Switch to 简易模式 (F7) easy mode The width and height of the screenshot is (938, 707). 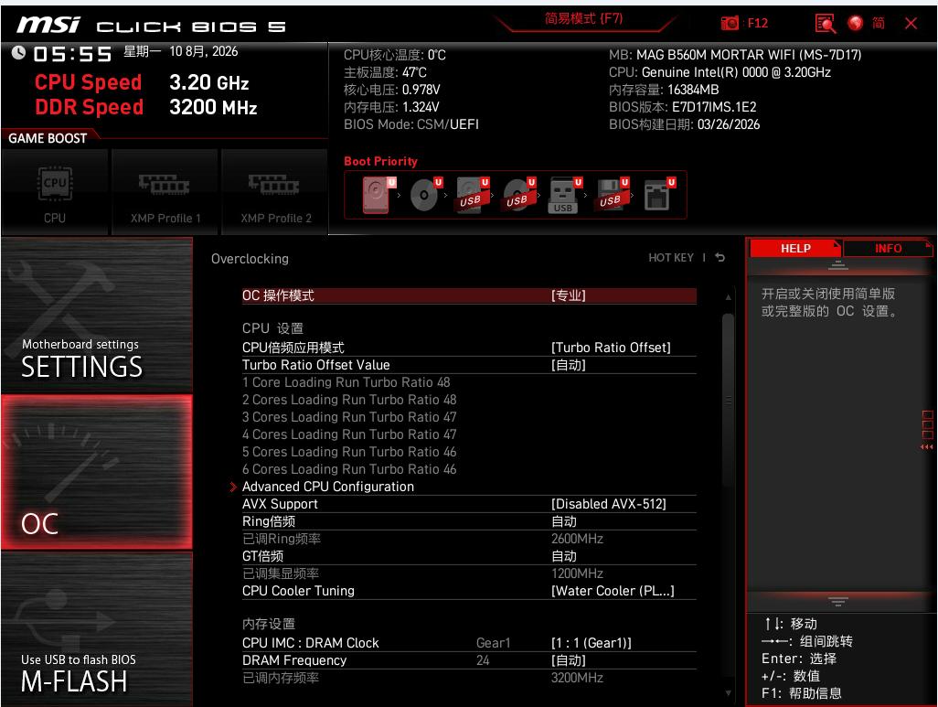tap(584, 18)
